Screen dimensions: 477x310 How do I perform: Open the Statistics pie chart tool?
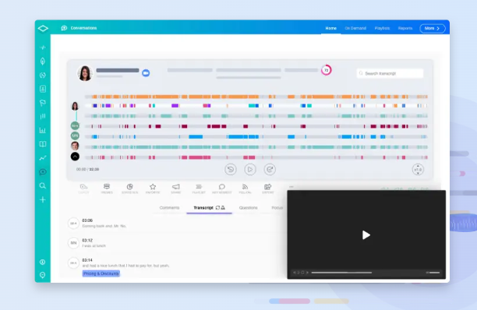[130, 188]
